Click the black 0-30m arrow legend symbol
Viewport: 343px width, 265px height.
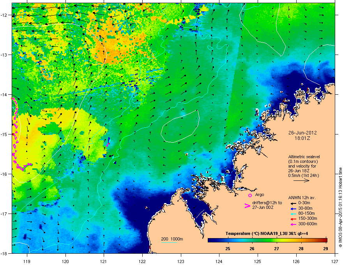pyautogui.click(x=293, y=203)
